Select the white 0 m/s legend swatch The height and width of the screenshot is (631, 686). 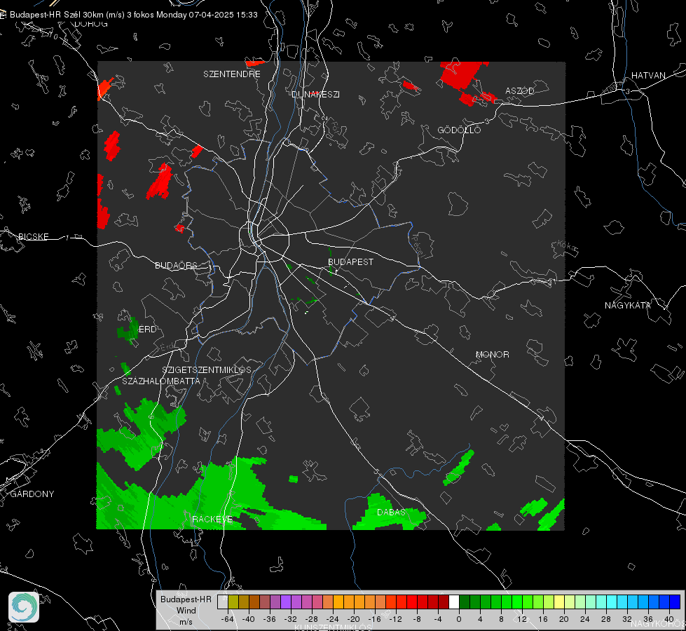tap(454, 602)
